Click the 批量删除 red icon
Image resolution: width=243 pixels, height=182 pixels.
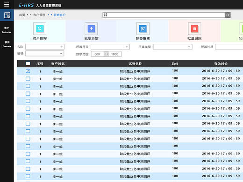[x=194, y=28]
